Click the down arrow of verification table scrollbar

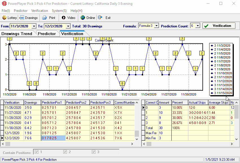[137, 139]
